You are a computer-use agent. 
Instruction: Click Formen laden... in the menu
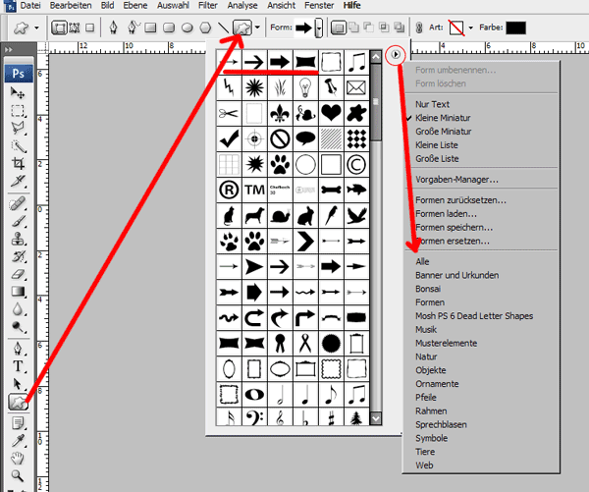(446, 213)
